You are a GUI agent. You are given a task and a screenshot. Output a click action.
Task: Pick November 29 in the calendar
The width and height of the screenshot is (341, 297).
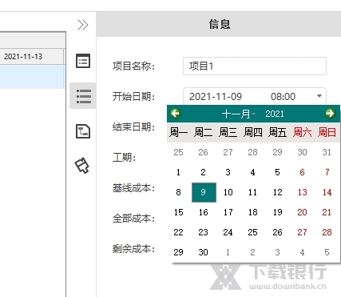(179, 252)
